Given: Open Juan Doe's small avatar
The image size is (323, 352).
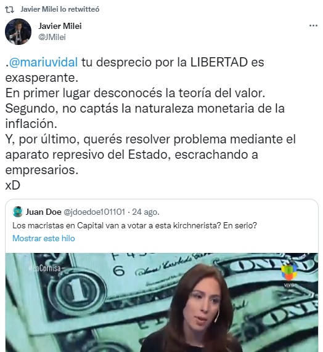Looking at the screenshot, I should click(x=18, y=212).
